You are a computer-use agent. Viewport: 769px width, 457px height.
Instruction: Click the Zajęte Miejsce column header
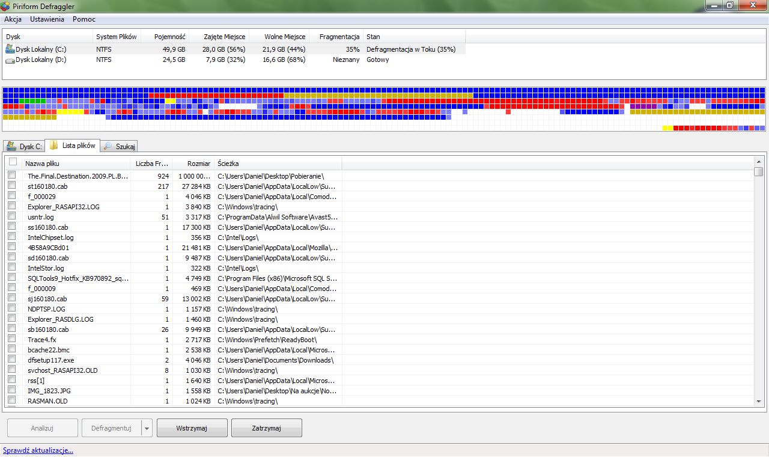click(x=219, y=37)
